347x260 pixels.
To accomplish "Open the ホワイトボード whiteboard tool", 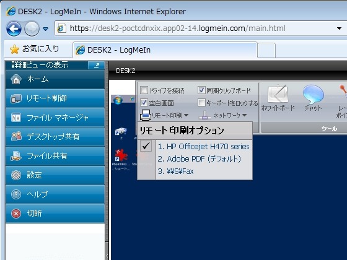I will (x=278, y=98).
